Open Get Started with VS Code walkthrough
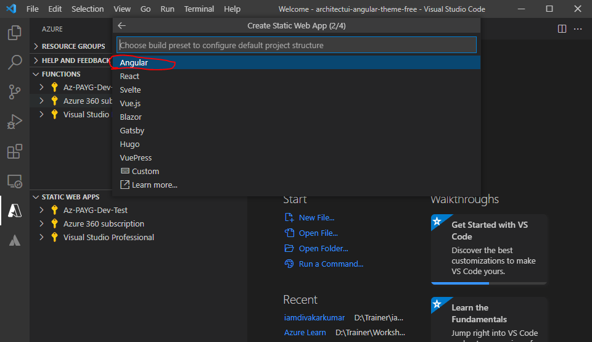 pyautogui.click(x=489, y=249)
